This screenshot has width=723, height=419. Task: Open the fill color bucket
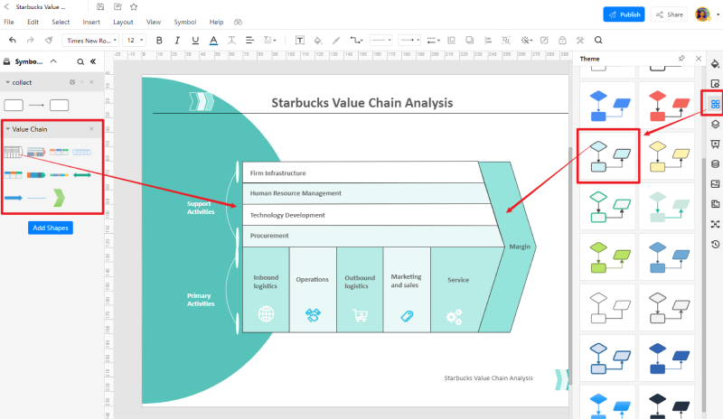318,40
